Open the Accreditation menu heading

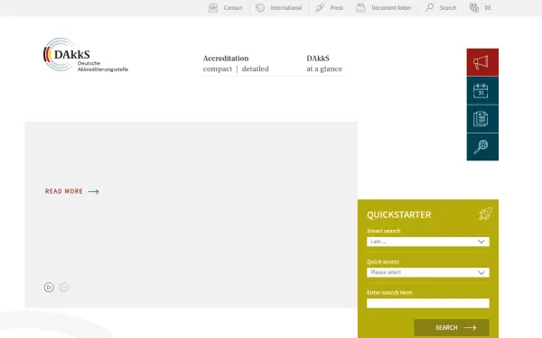(x=226, y=59)
